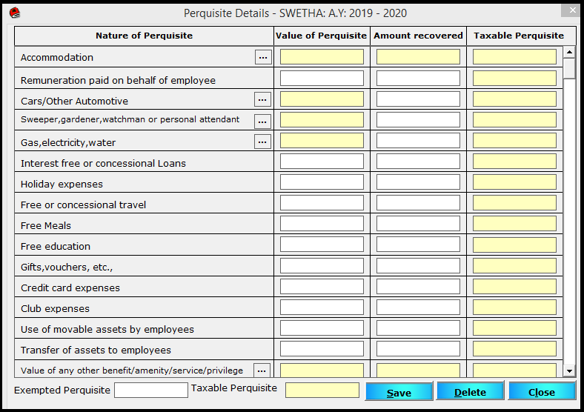Viewport: 584px width, 412px height.
Task: Click Use of movable assets Amount recovered field
Action: pos(418,328)
